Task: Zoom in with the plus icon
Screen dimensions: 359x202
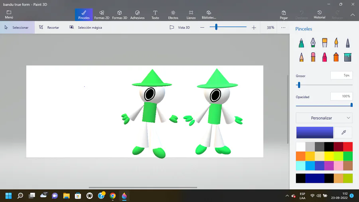Action: click(254, 28)
